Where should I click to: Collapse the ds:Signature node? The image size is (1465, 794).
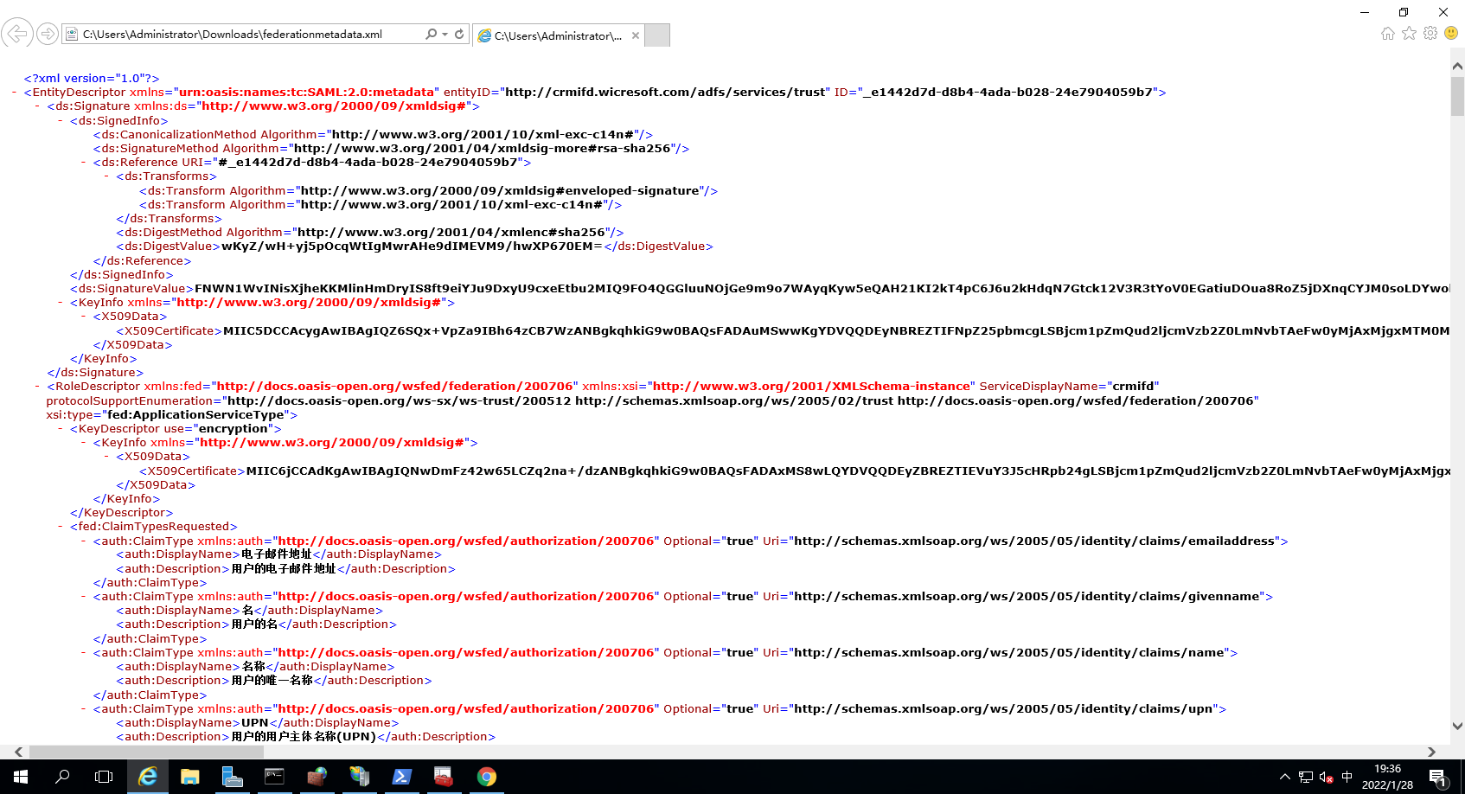37,106
